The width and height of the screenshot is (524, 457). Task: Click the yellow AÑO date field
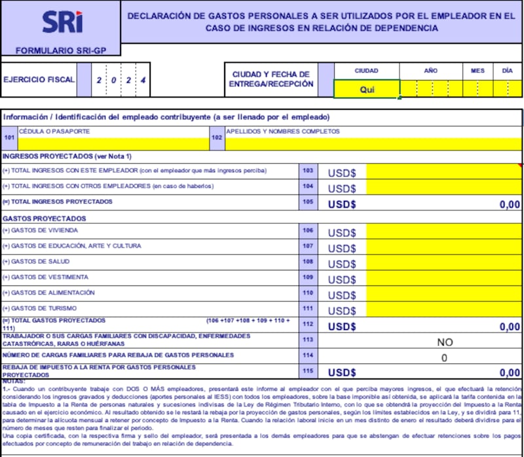click(x=431, y=88)
